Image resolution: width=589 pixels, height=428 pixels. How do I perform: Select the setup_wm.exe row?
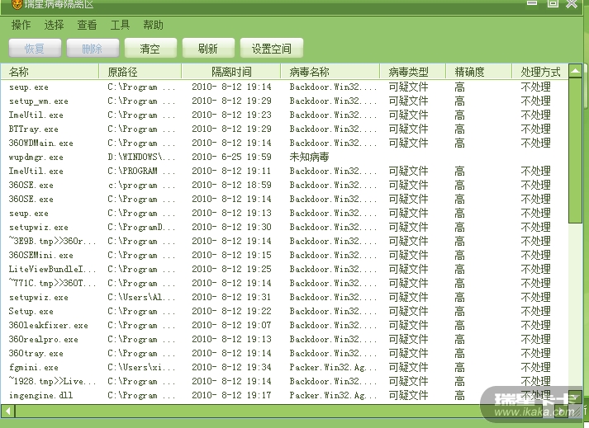[284, 101]
